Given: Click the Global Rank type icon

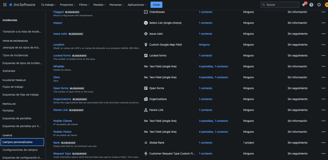Looking at the screenshot, I should coord(146,143).
